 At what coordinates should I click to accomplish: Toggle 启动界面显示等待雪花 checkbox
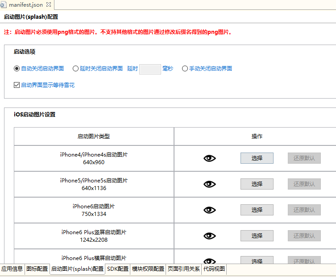pos(17,85)
